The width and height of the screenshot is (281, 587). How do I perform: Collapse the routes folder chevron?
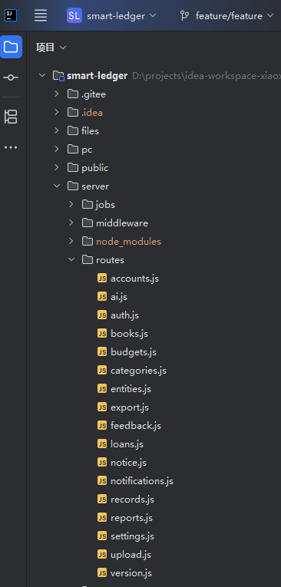71,259
